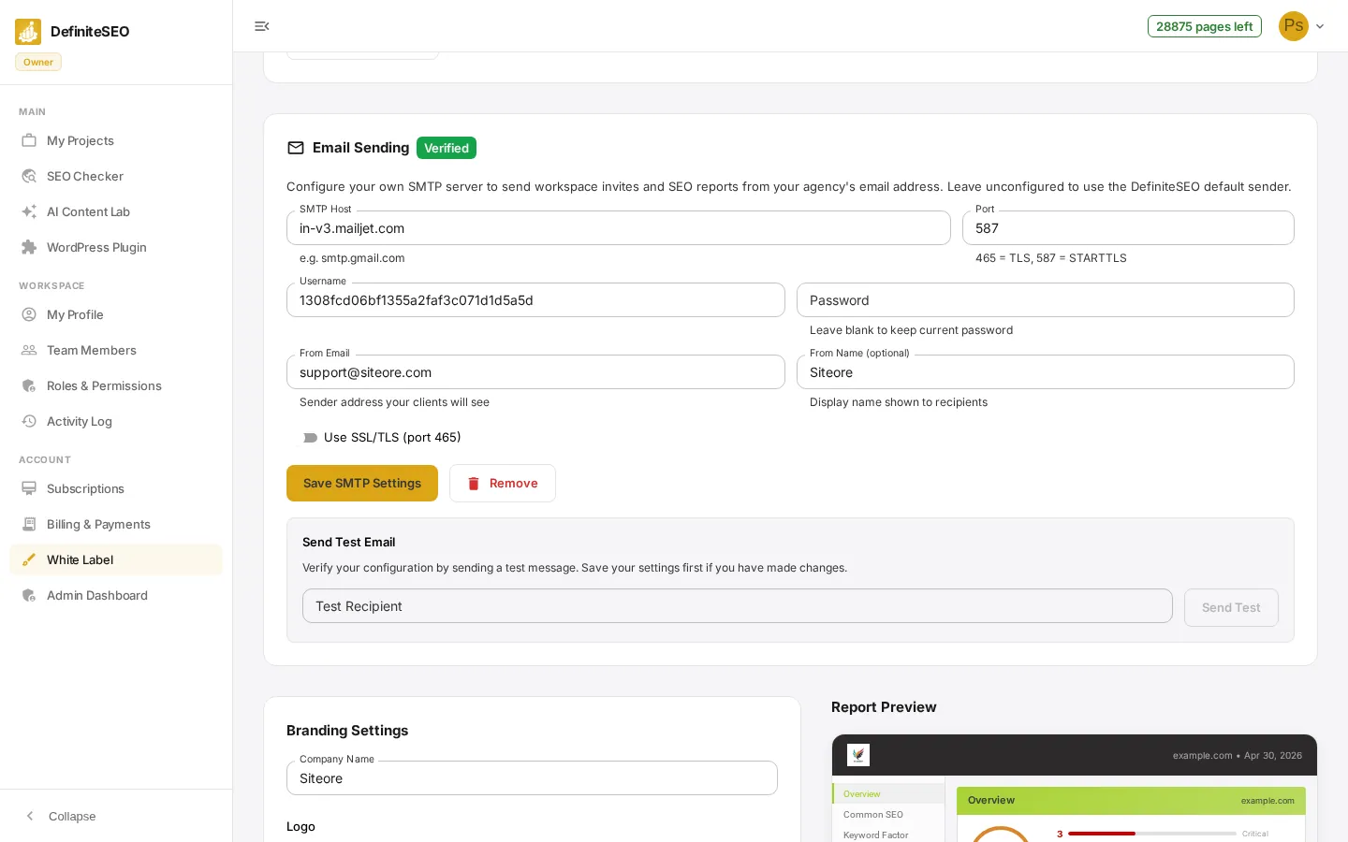This screenshot has width=1348, height=842.
Task: Go to AI Content Lab
Action: [116, 211]
